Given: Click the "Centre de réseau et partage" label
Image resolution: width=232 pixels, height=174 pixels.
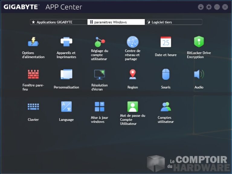Looking at the screenshot, I should coord(133,55).
